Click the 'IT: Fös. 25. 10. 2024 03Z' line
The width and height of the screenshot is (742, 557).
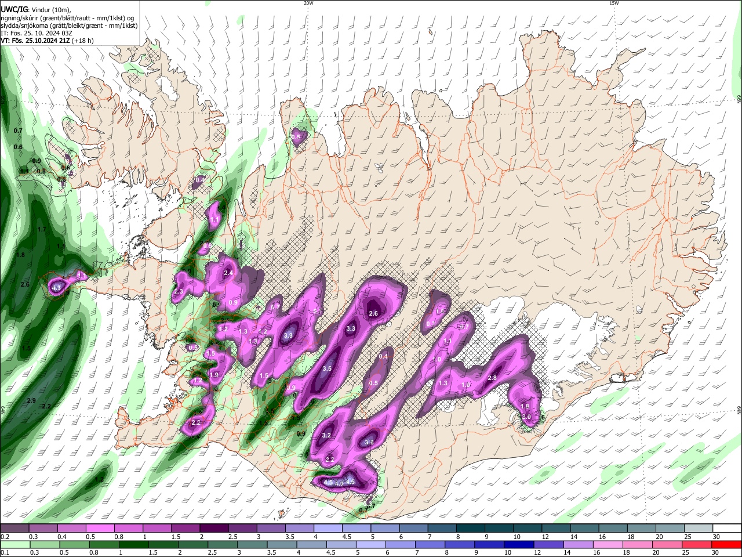click(36, 33)
